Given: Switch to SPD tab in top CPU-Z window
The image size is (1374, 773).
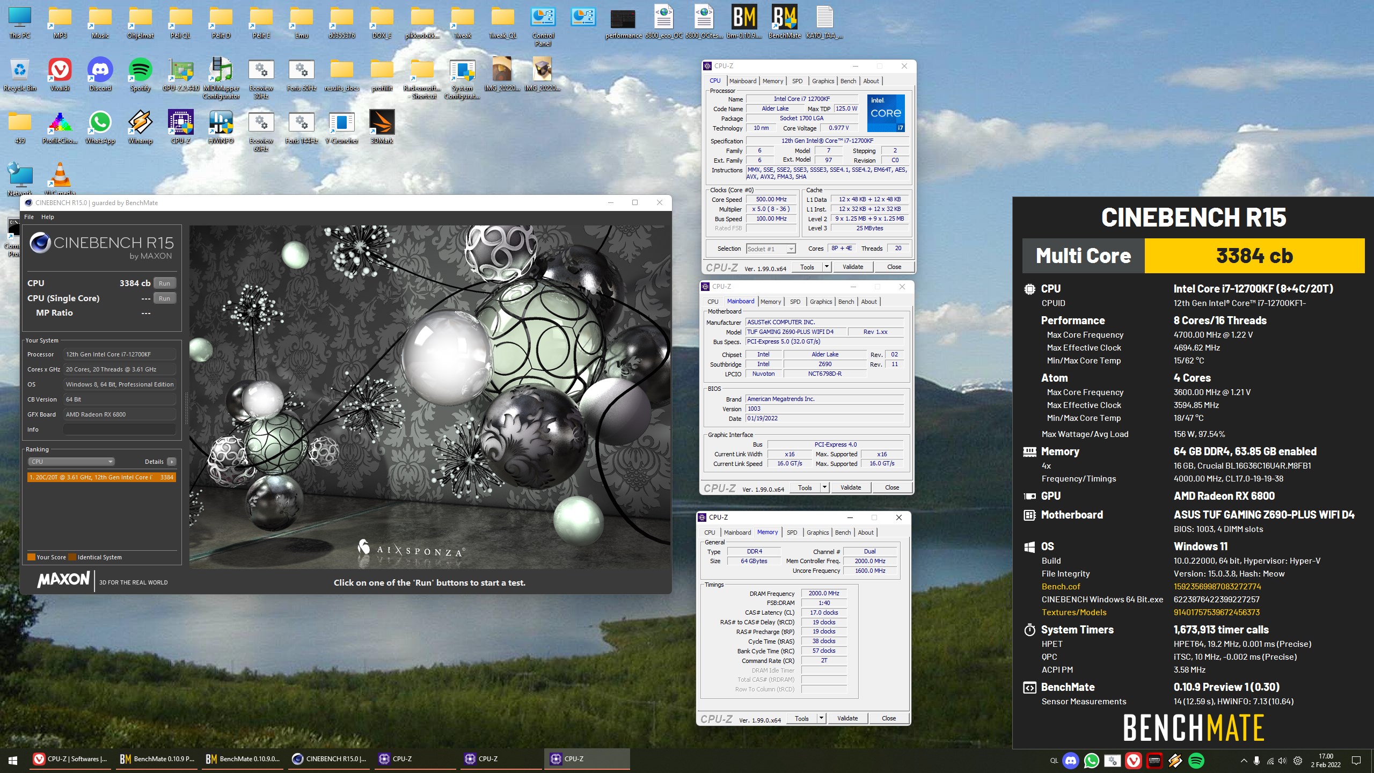Looking at the screenshot, I should tap(798, 81).
